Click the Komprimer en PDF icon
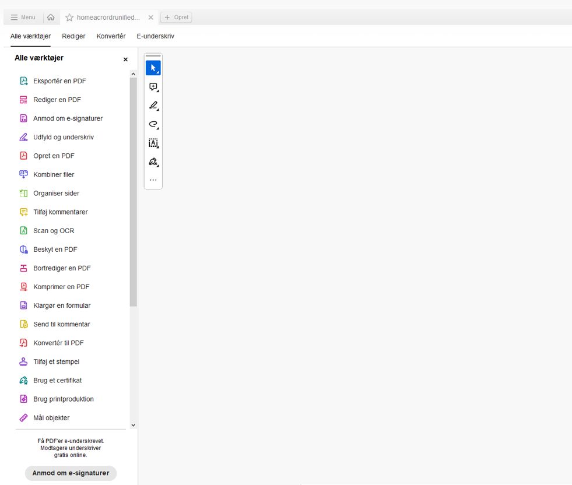 (24, 287)
